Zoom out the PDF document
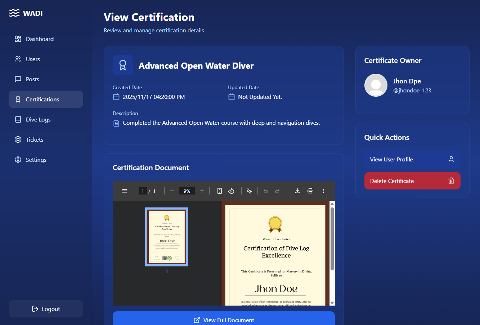The image size is (480, 325). pos(172,191)
